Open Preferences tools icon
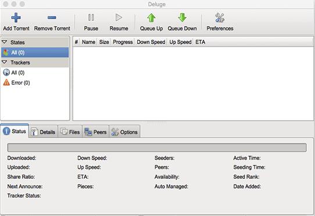315x216 pixels. click(220, 17)
